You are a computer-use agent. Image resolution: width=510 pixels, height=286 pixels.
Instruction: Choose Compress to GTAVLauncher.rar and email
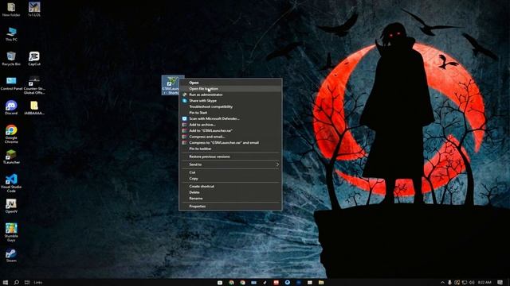click(x=230, y=143)
